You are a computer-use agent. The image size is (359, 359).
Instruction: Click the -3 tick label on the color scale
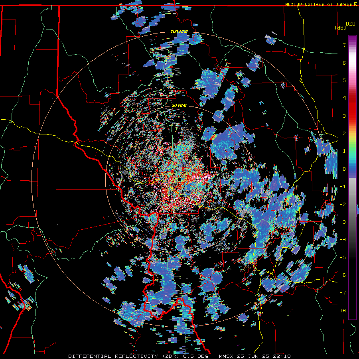(x=343, y=222)
